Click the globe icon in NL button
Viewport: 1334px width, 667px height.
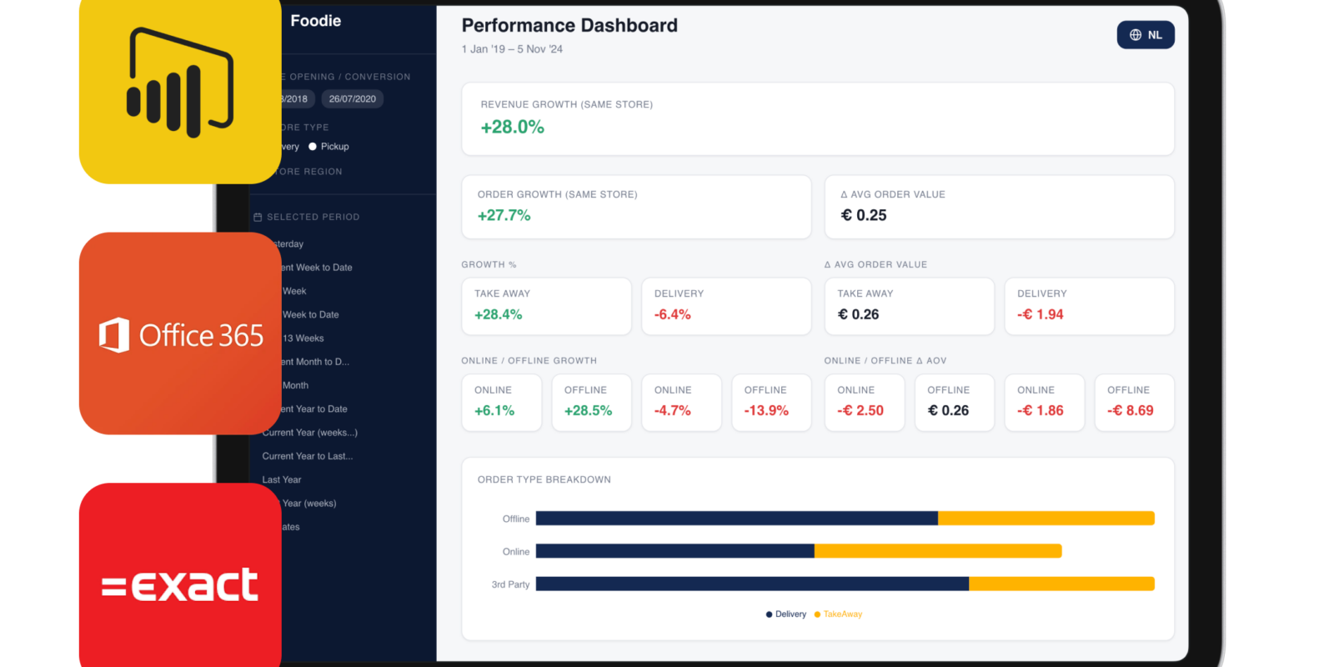click(x=1135, y=35)
